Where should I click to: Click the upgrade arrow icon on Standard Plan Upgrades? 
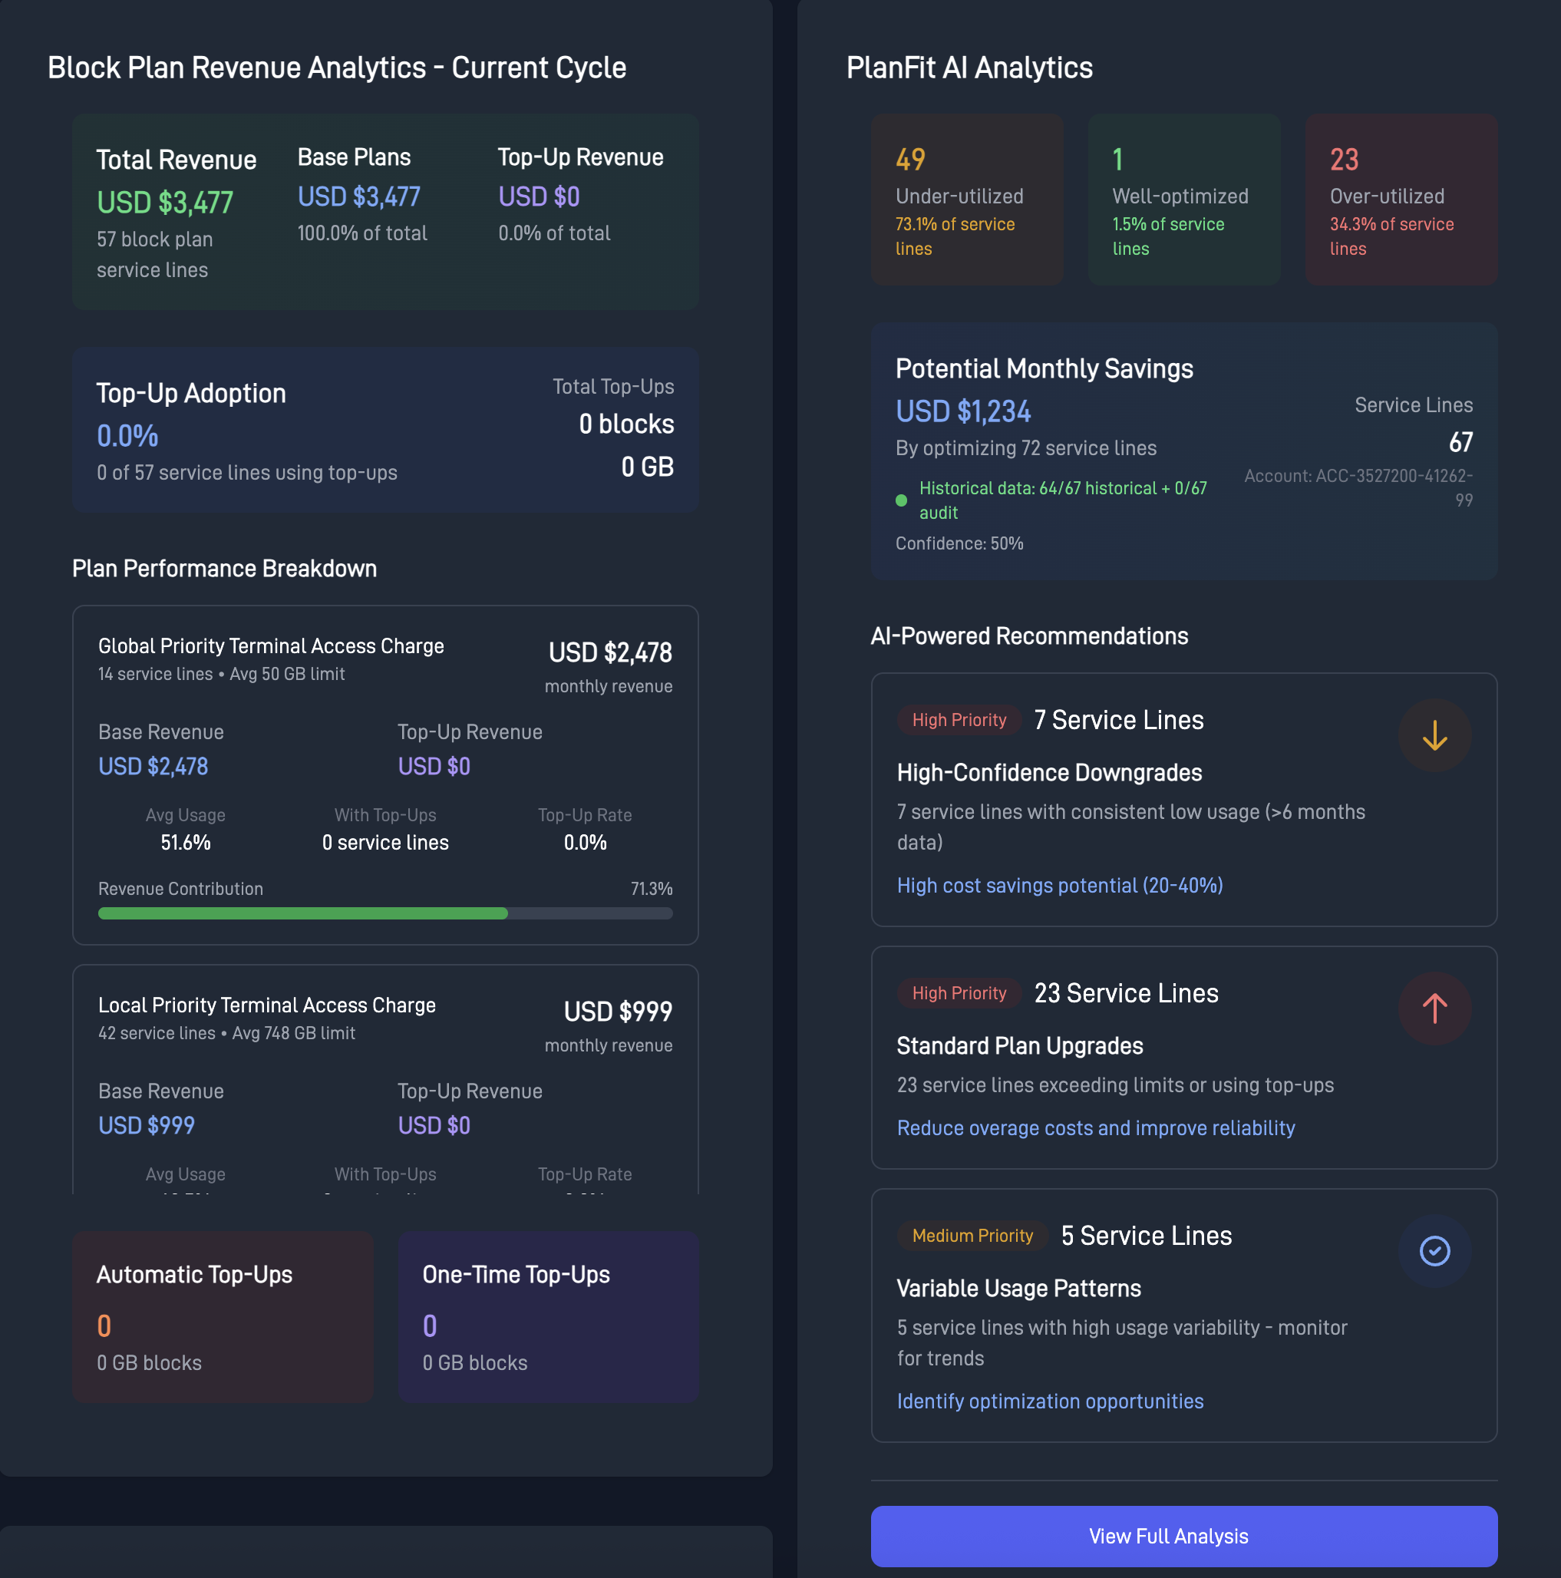click(x=1435, y=1009)
